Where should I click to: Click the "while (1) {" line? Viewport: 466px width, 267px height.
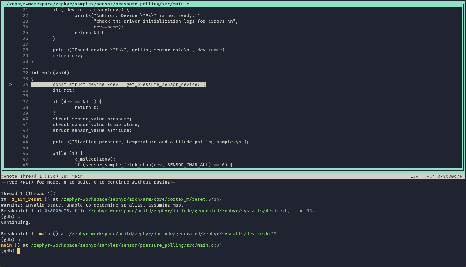[68, 153]
